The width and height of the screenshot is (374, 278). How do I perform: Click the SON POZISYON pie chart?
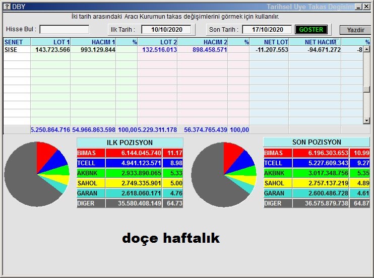(224, 175)
